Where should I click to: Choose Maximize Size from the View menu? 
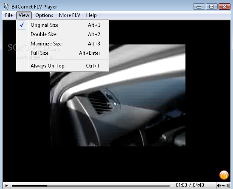click(x=62, y=44)
